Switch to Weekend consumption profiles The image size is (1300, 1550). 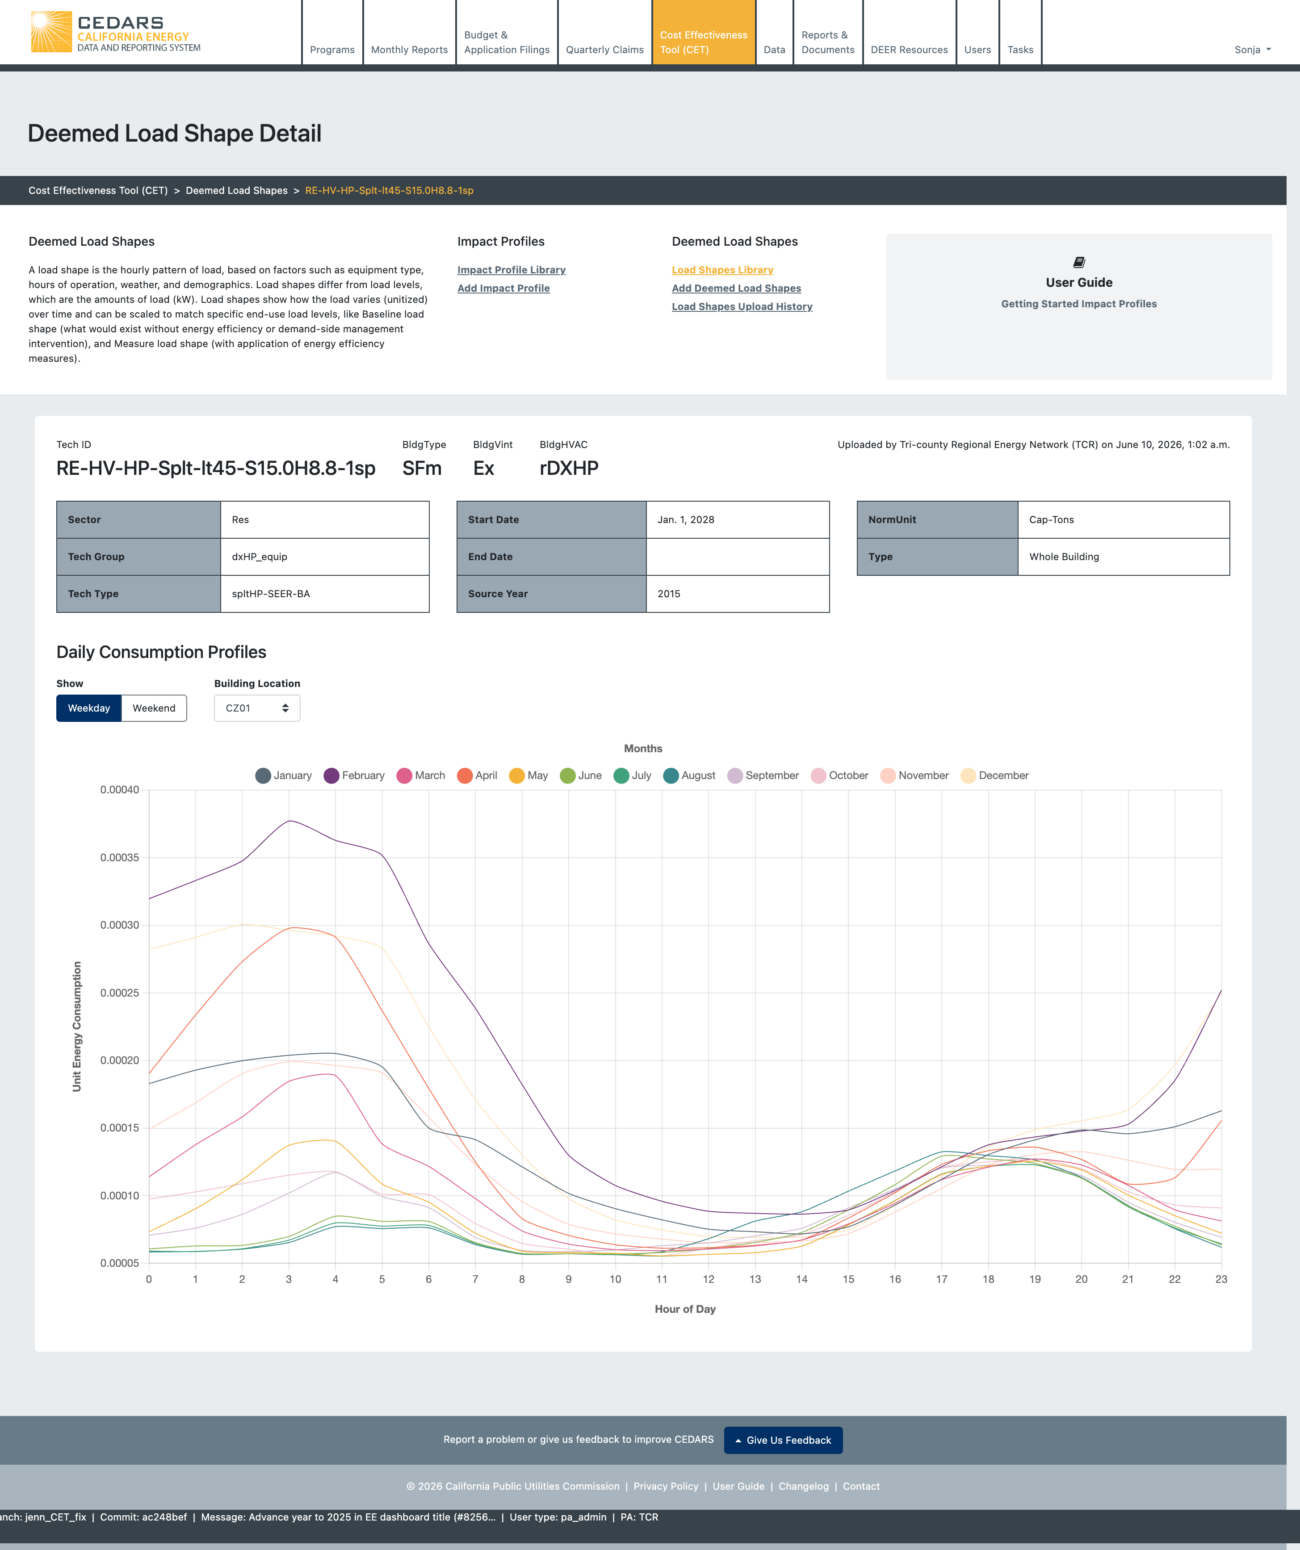[154, 708]
